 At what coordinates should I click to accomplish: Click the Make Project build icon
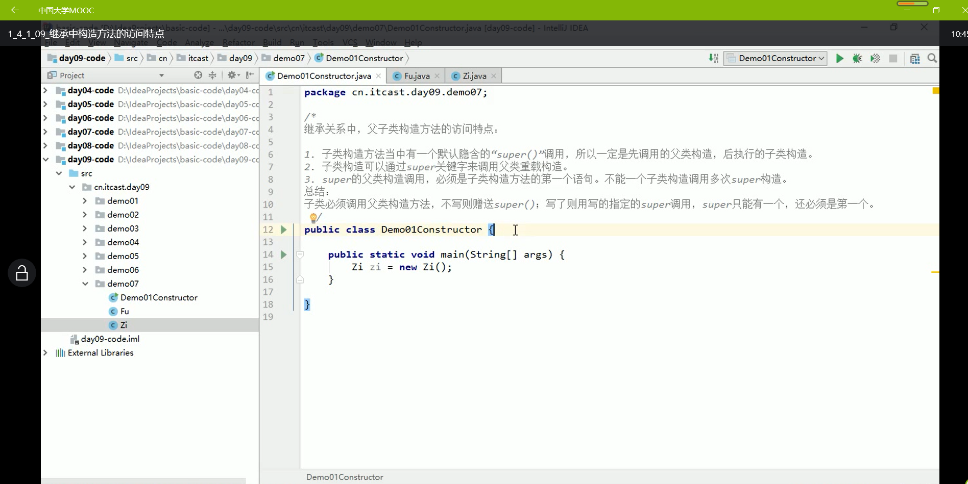pos(713,59)
